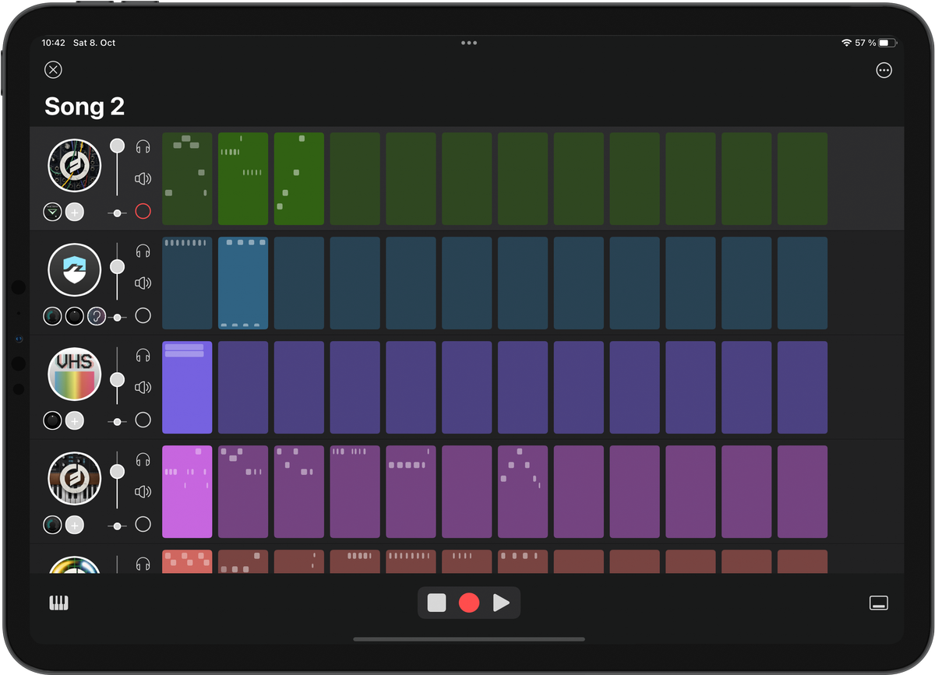Image resolution: width=935 pixels, height=675 pixels.
Task: Tap the speaker output icon on the VHS track
Action: coord(143,387)
